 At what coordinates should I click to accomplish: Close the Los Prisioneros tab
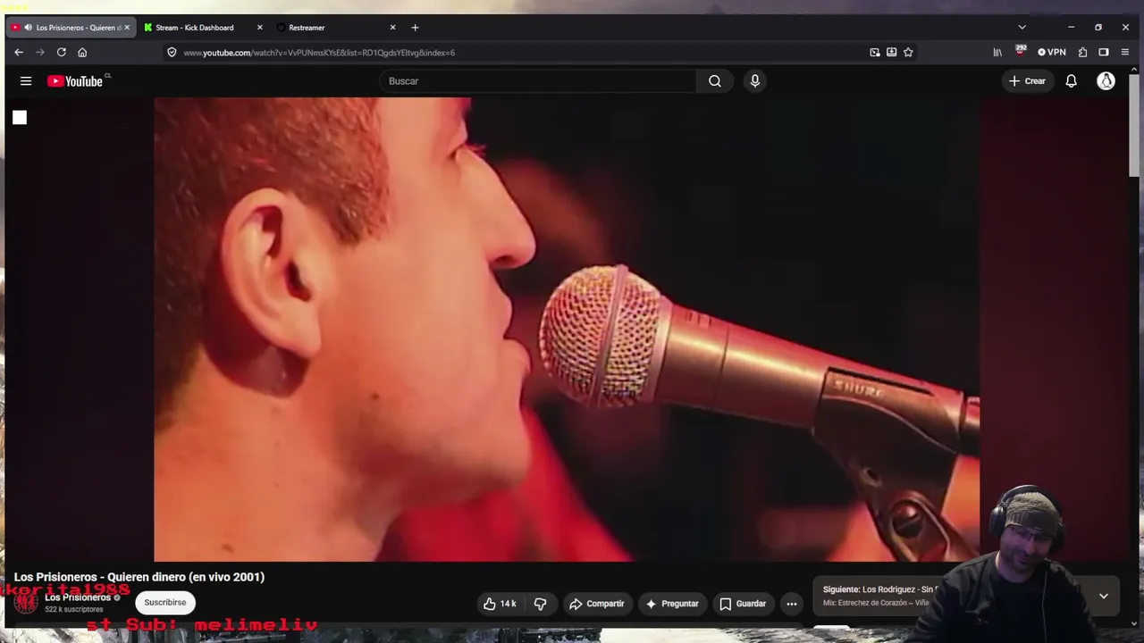(127, 28)
